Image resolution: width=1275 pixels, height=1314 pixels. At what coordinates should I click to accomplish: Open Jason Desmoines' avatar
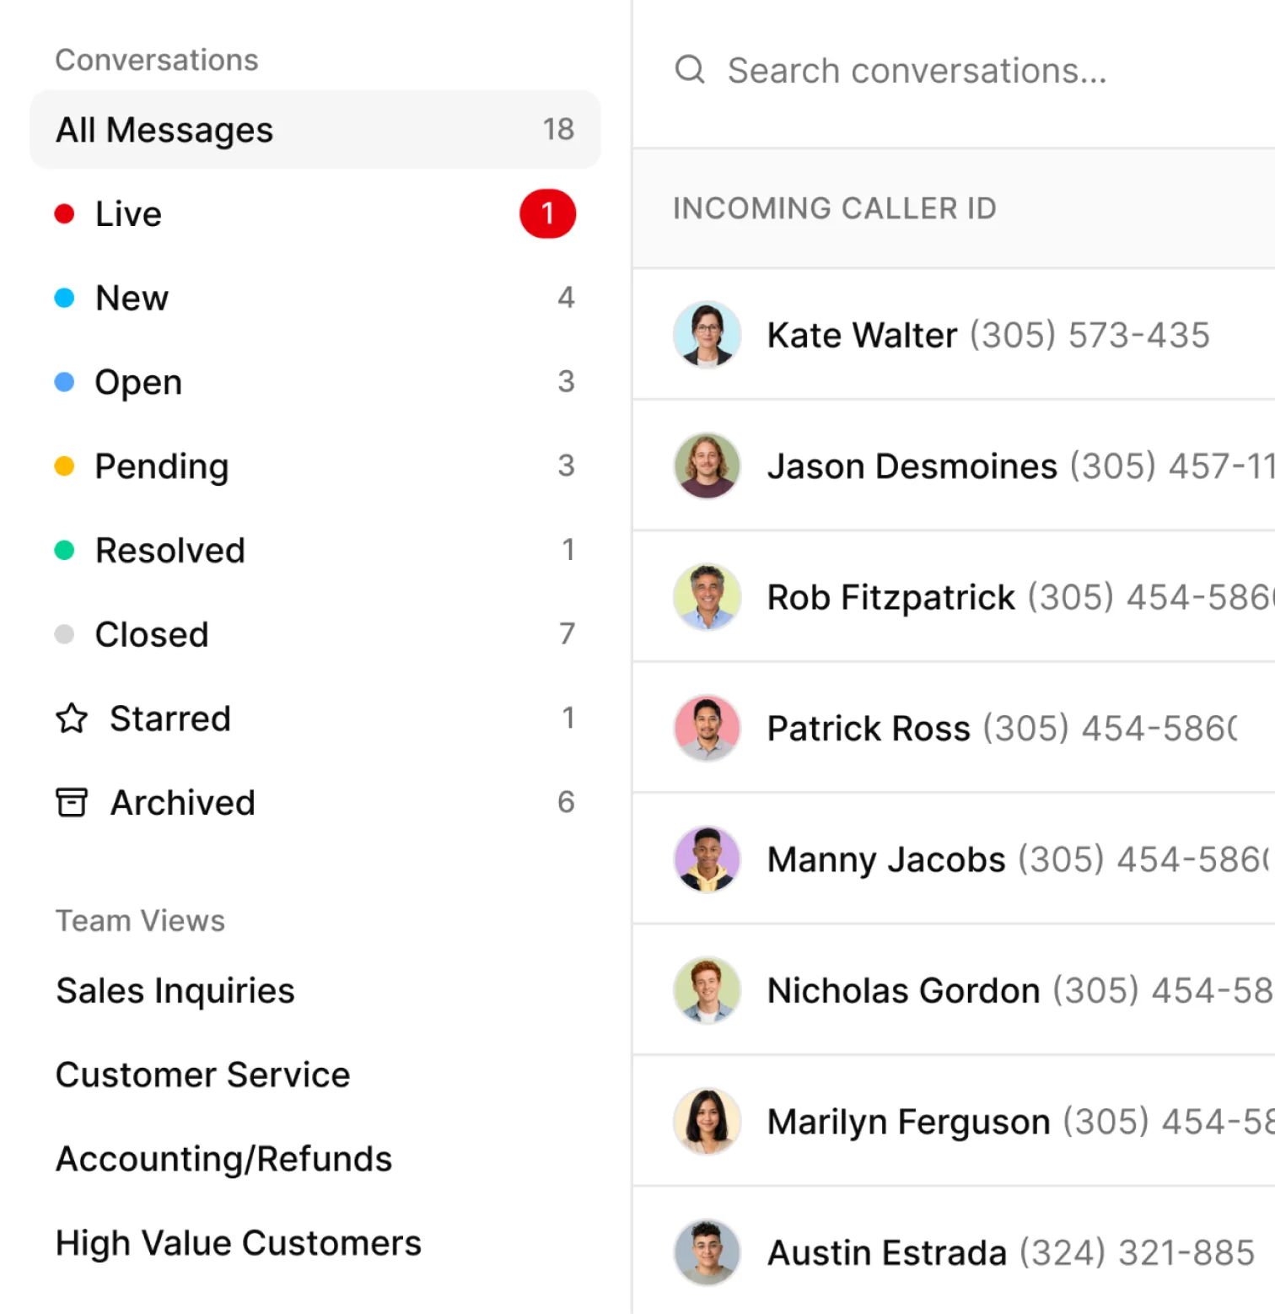pos(707,466)
